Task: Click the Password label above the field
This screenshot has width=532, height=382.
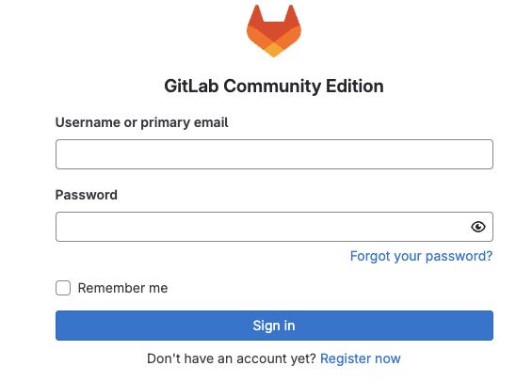Action: pos(87,195)
